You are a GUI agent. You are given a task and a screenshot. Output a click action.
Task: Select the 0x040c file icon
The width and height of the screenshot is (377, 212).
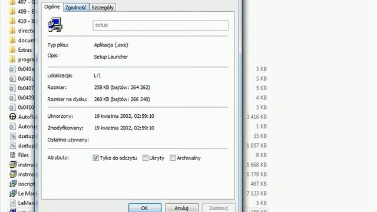click(x=12, y=78)
